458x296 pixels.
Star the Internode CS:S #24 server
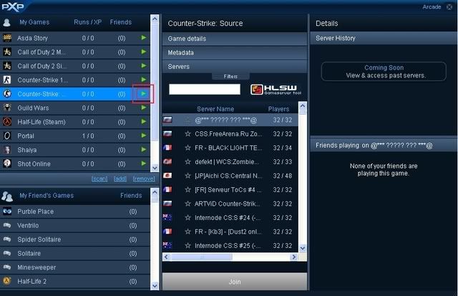187,218
